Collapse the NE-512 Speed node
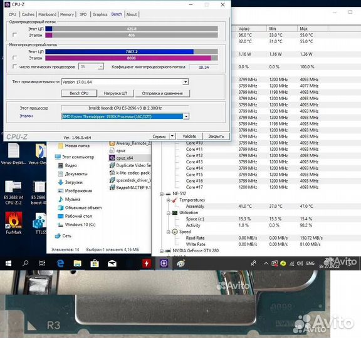Screen dimensions: 361x338 [169, 232]
